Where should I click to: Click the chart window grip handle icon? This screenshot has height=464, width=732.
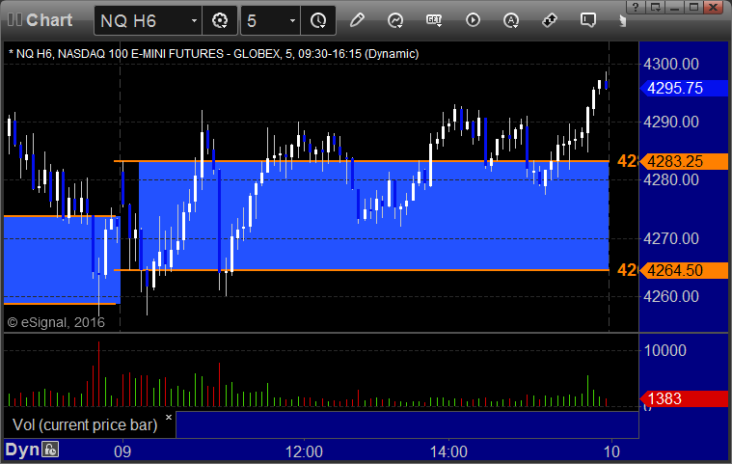[14, 20]
